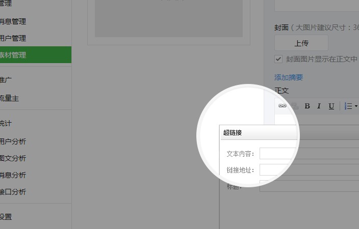The height and width of the screenshot is (229, 359).
Task: Click the 标题 input field in dialog
Action: click(x=309, y=186)
